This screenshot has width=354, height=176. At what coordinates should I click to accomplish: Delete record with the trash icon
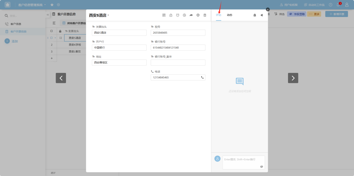click(205, 15)
